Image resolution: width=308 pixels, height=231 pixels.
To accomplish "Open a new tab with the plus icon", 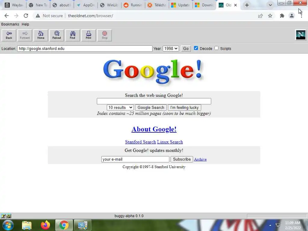I will [247, 5].
